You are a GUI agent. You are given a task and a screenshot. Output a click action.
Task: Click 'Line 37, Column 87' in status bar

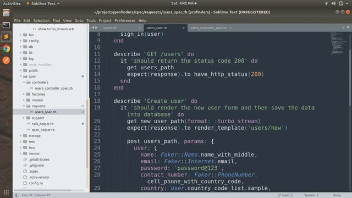tap(36, 195)
